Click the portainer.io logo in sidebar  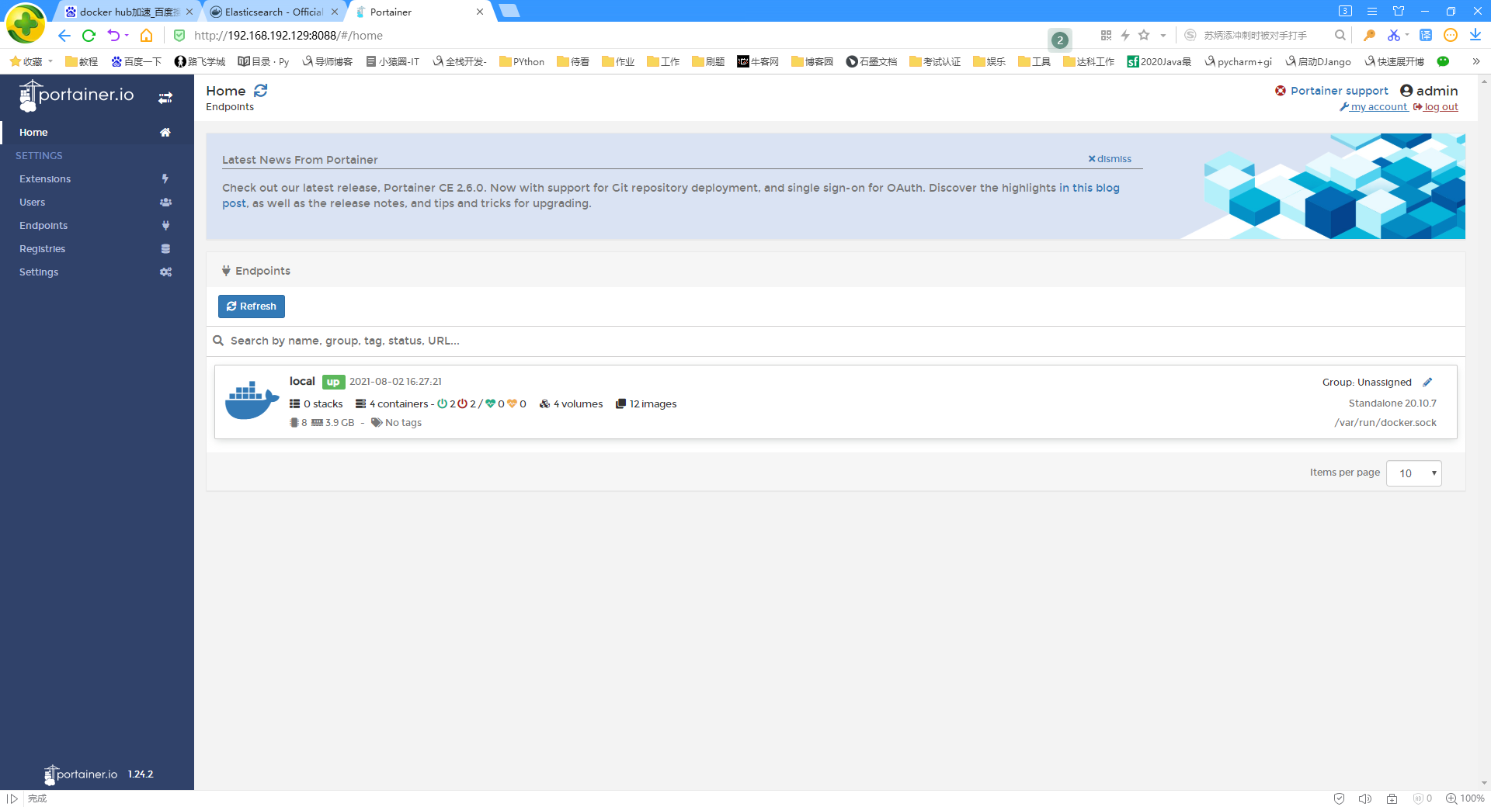coord(76,96)
